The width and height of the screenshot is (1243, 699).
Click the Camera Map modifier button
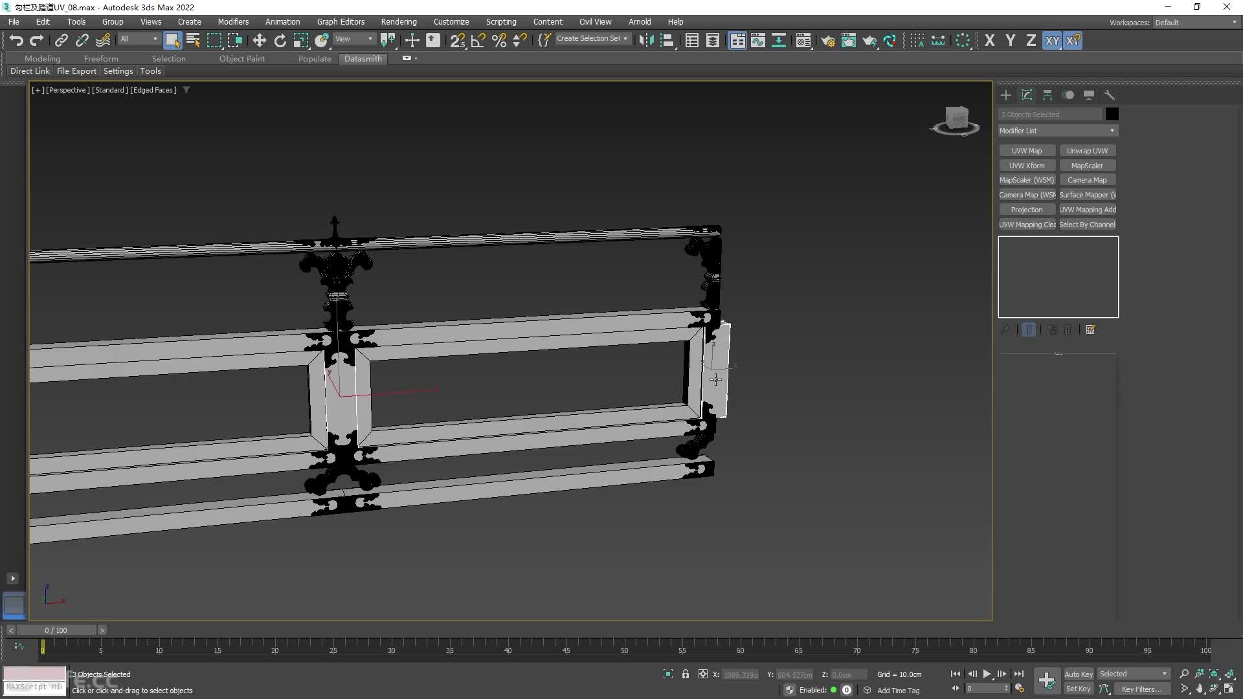coord(1087,180)
